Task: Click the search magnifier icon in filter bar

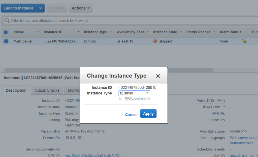Action: coord(7,20)
